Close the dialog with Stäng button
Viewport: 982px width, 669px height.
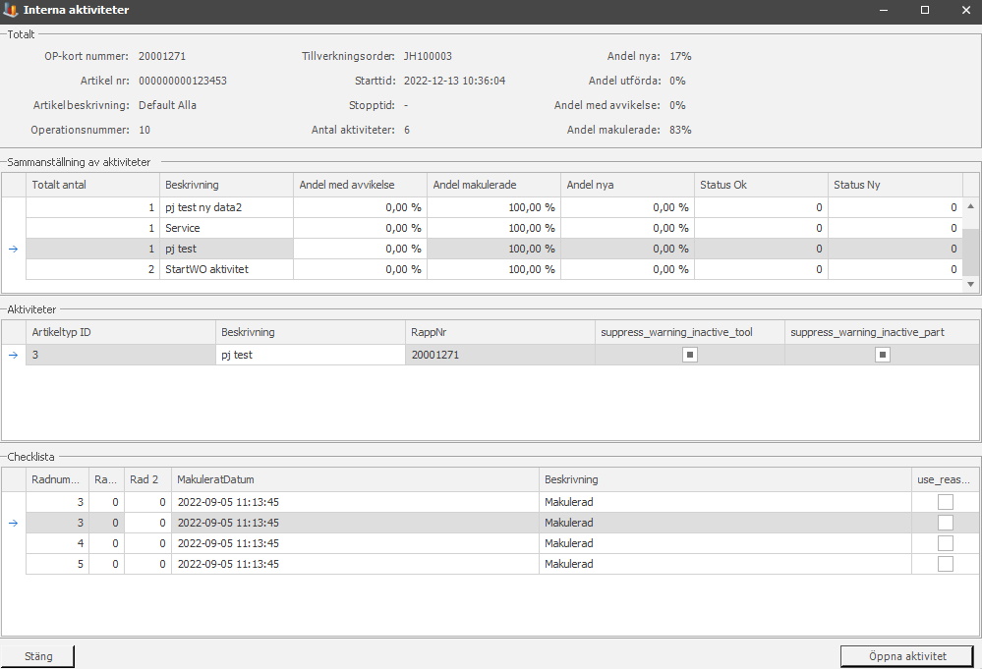pos(37,656)
